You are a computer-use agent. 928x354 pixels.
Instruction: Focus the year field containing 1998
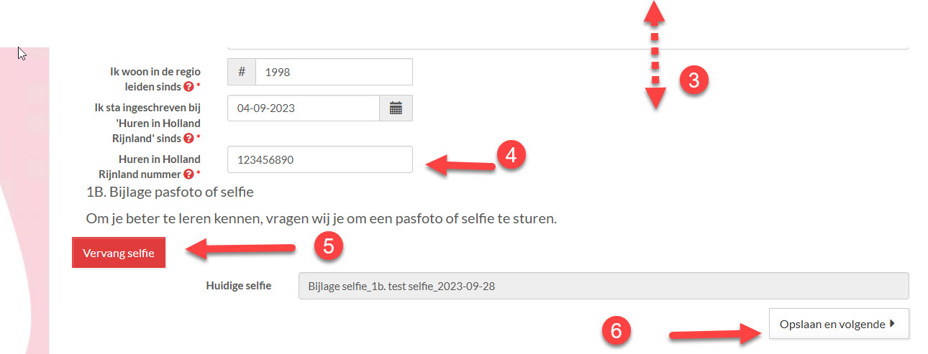click(x=334, y=72)
